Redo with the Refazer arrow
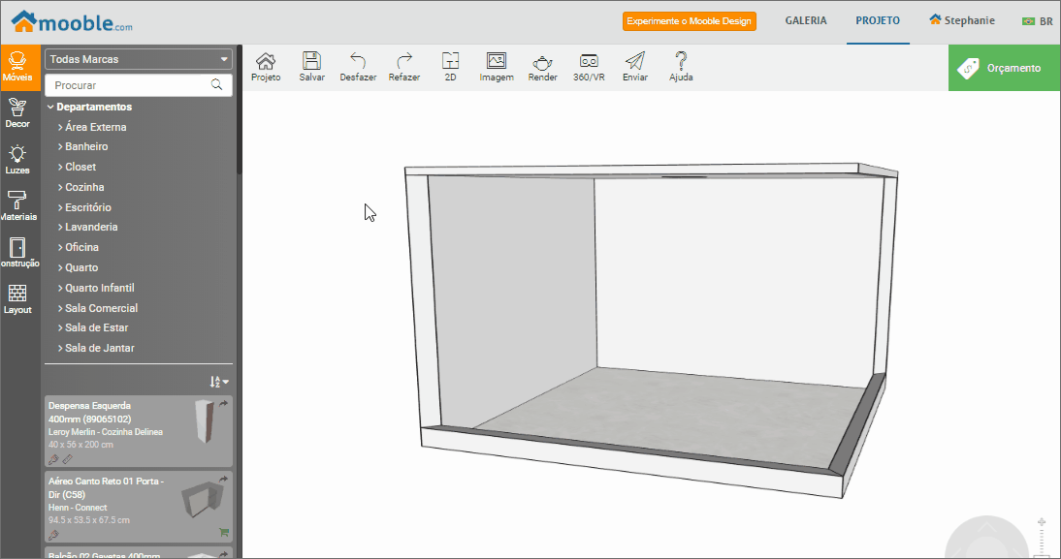 (x=404, y=67)
